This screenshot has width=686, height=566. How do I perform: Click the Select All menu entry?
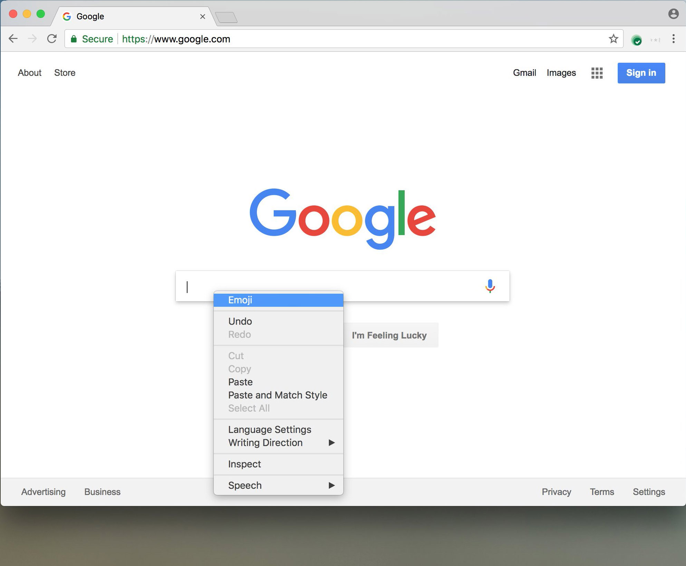click(278, 408)
